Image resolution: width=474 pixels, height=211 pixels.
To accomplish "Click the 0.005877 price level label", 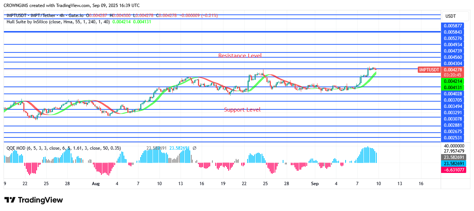I will click(x=453, y=26).
